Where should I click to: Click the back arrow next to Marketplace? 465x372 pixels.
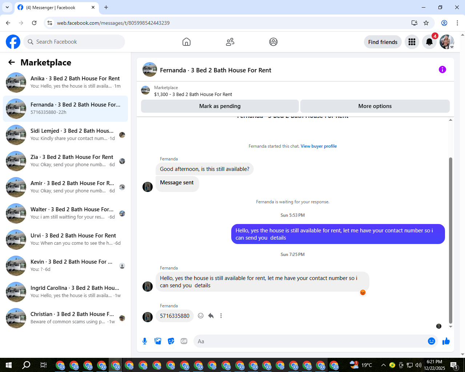[12, 62]
